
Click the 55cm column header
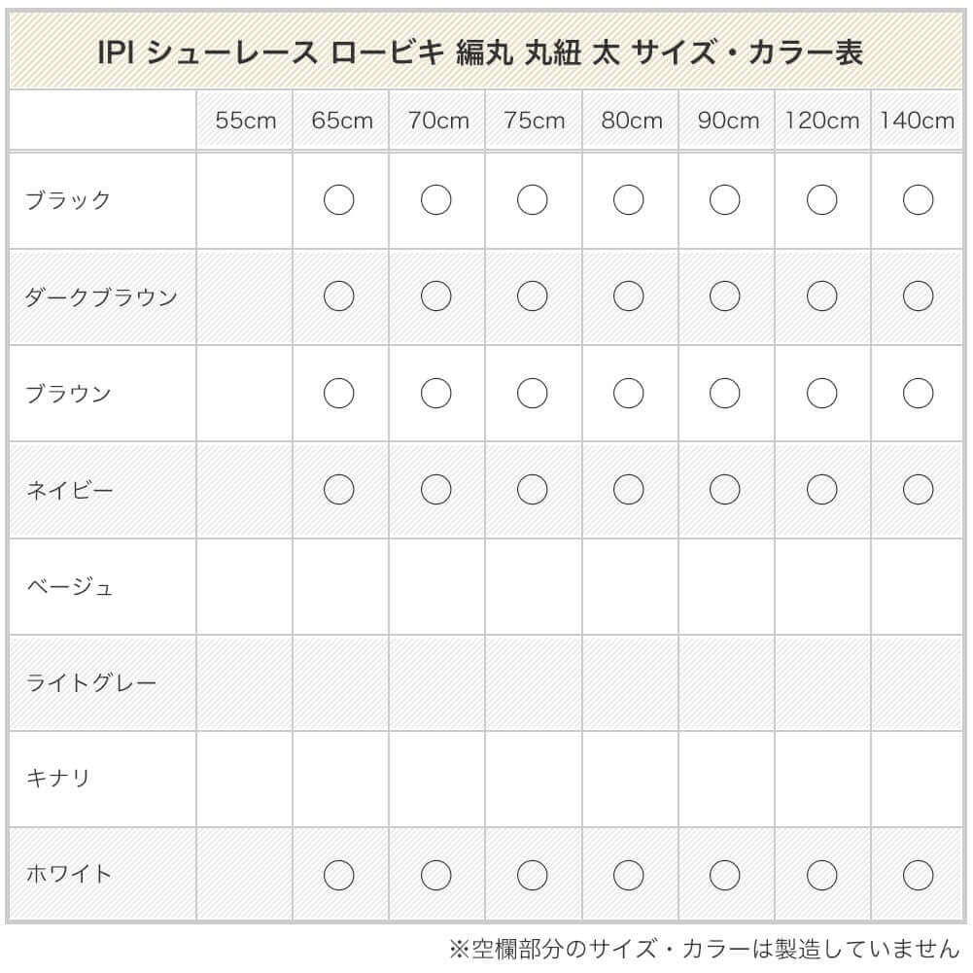pos(245,121)
